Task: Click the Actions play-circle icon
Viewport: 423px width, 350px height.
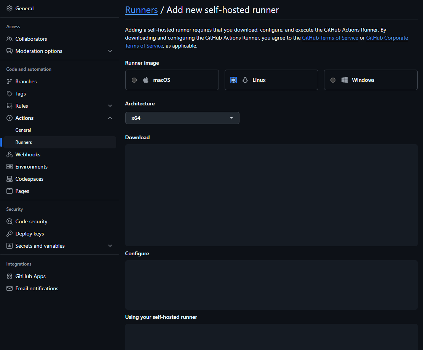Action: (10, 118)
